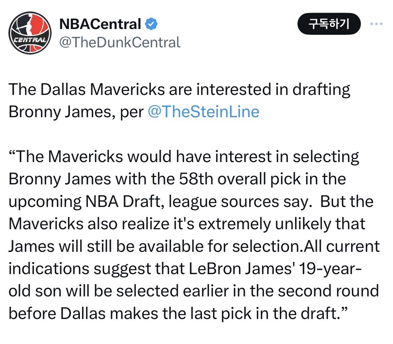This screenshot has width=393, height=344.
Task: Open the three-dot more options menu
Action: click(376, 24)
